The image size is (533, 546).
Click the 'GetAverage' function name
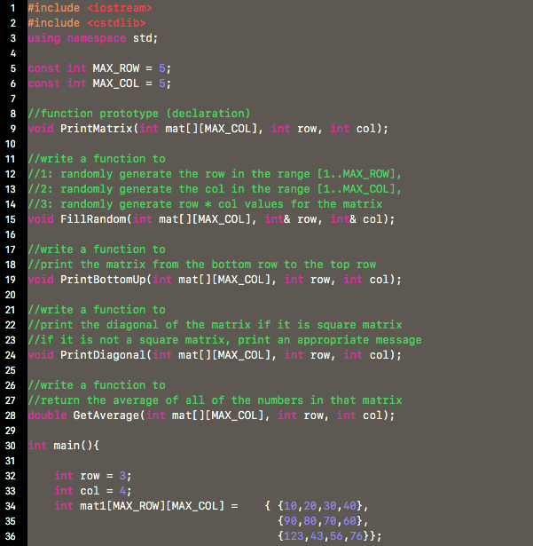(106, 415)
